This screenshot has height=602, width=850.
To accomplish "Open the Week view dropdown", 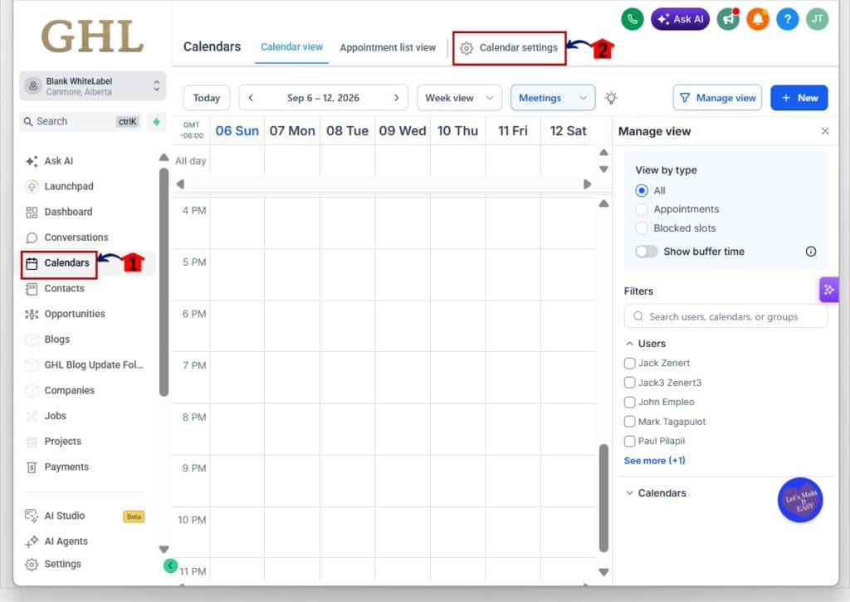I will click(459, 98).
